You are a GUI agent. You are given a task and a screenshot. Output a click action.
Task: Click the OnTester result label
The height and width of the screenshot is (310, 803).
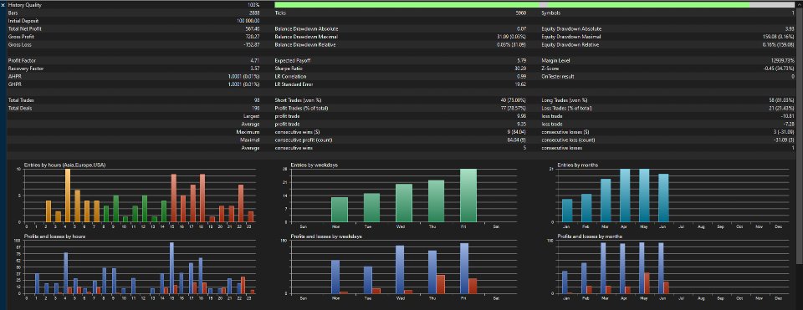coord(558,77)
